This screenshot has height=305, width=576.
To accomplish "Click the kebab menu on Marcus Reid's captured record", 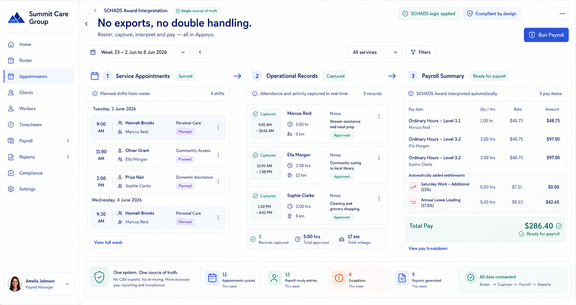I will (379, 117).
